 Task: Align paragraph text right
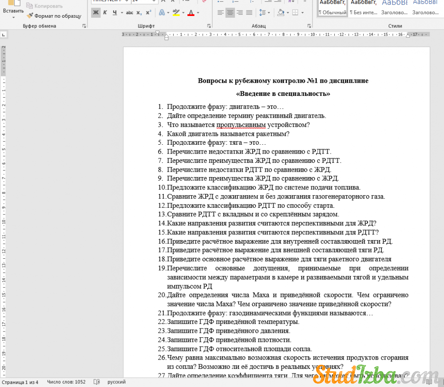pos(240,12)
